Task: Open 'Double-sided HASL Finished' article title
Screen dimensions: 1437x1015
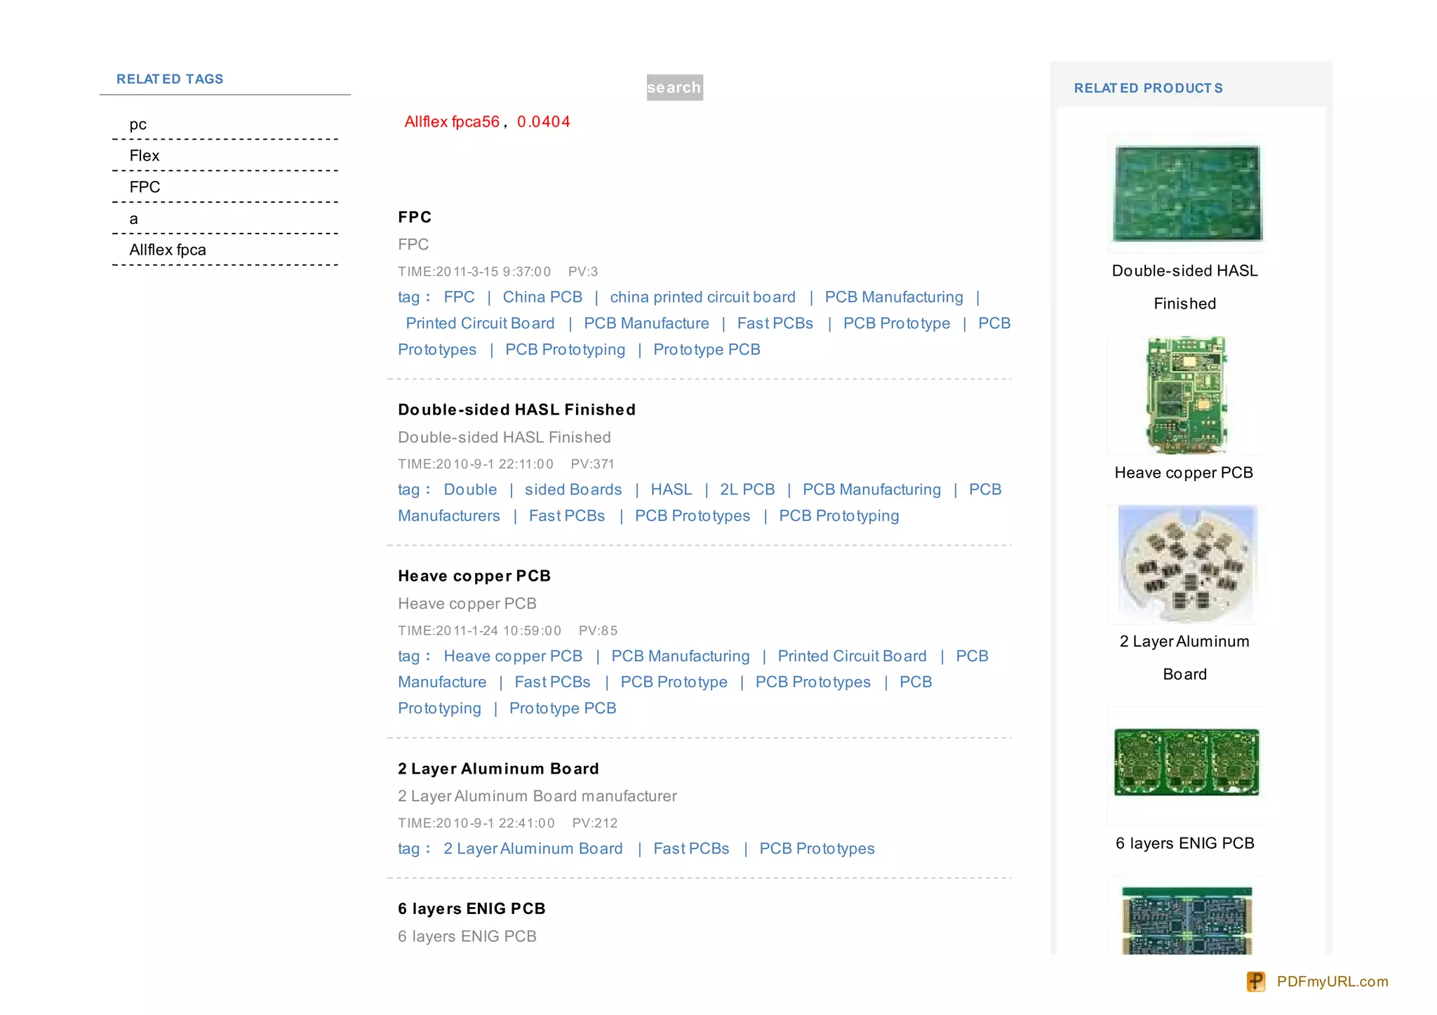Action: tap(516, 410)
